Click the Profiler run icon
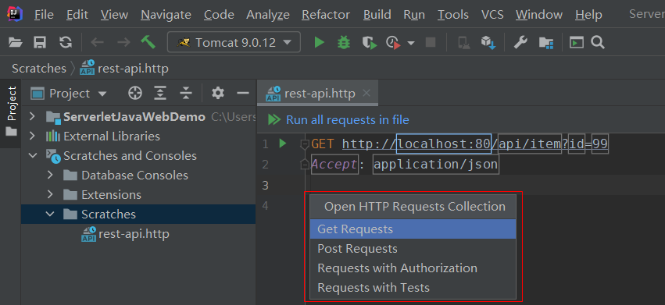Viewport: 665px width, 305px height. point(393,43)
